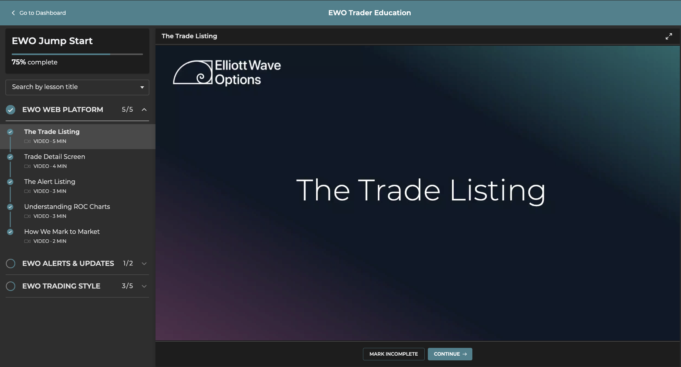
Task: Expand the EWO TRADING STYLE chevron
Action: [x=144, y=286]
